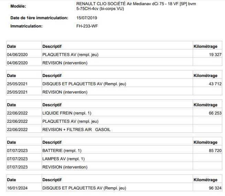
Task: Click the 16/01/2024 date cell
Action: click(x=17, y=188)
